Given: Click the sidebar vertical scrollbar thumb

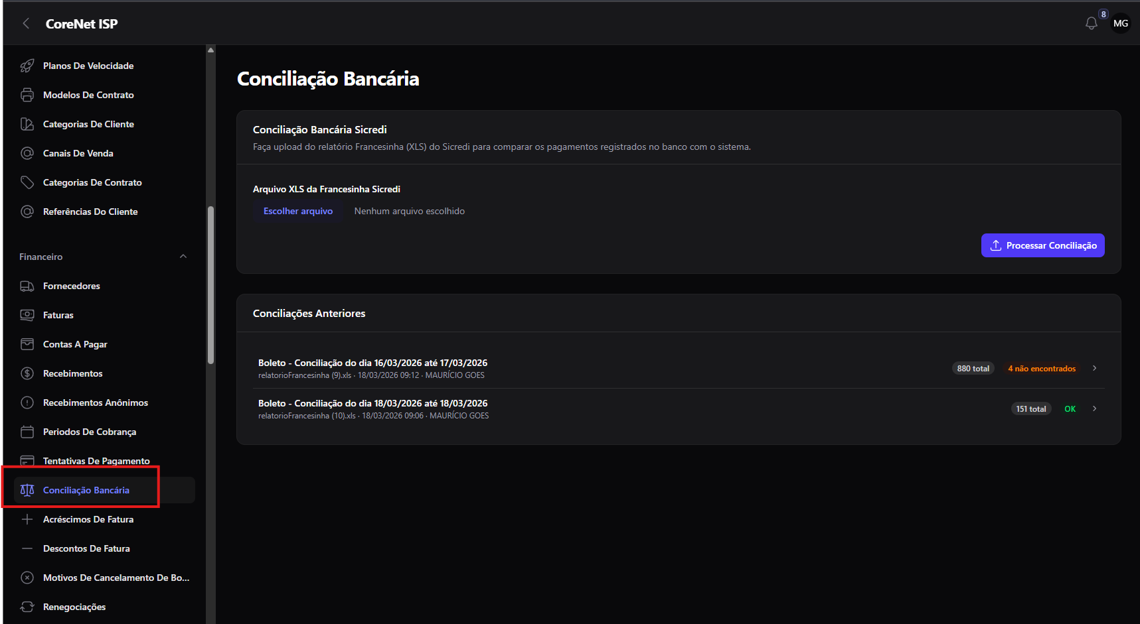Looking at the screenshot, I should tap(210, 285).
